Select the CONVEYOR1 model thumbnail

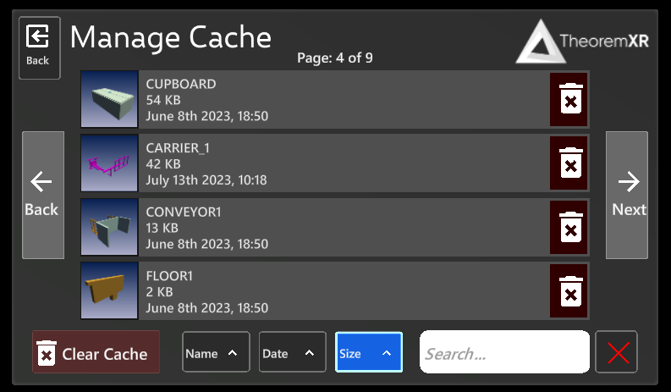(109, 227)
